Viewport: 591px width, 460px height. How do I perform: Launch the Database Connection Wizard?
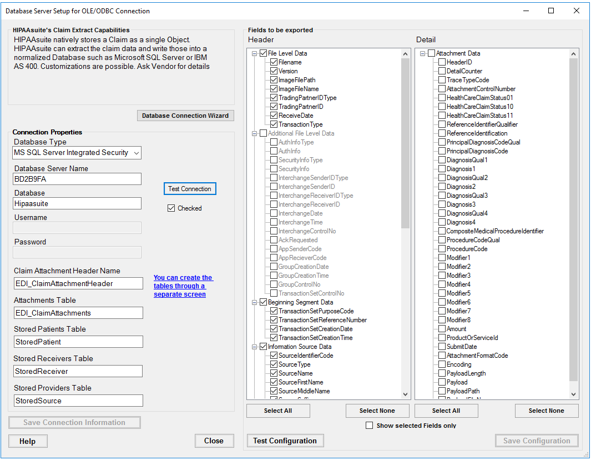185,116
